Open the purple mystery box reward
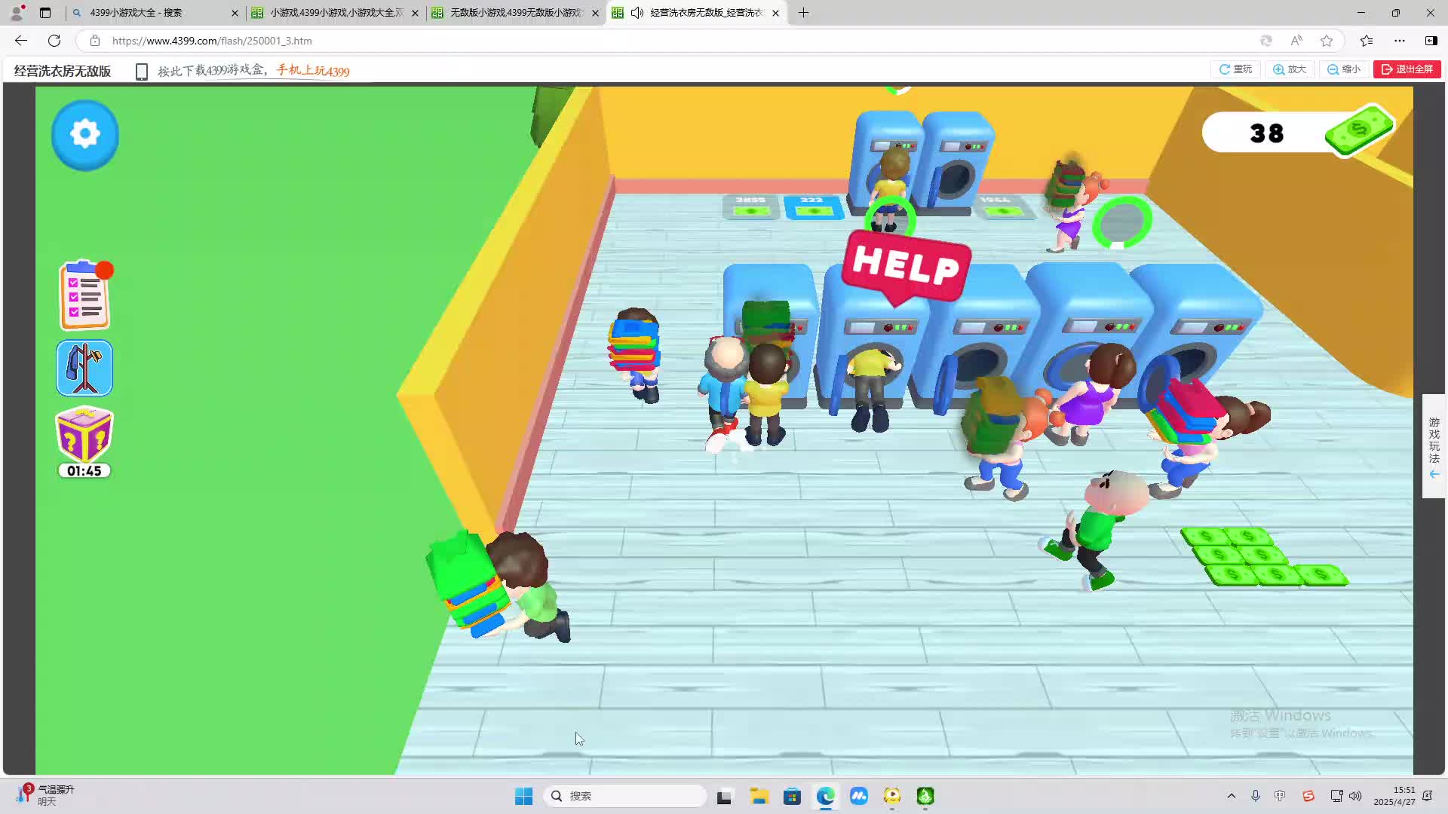 84,436
